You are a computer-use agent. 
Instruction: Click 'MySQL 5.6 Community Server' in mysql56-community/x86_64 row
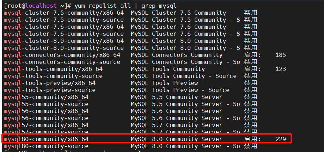[x=177, y=111]
